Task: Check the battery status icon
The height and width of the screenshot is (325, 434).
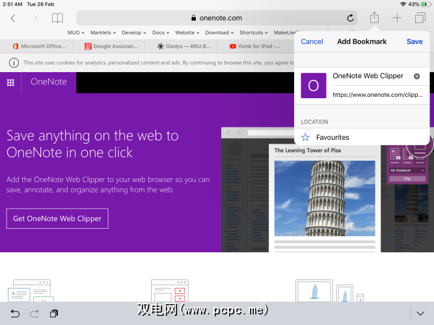Action: (x=426, y=4)
